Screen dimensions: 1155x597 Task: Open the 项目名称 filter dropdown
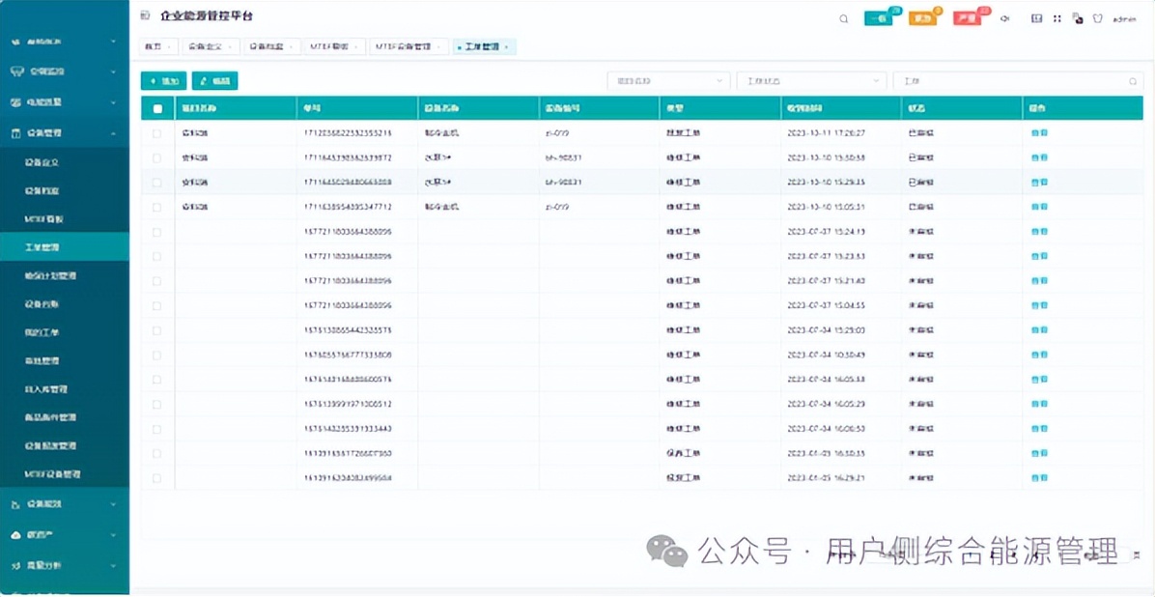pyautogui.click(x=669, y=81)
